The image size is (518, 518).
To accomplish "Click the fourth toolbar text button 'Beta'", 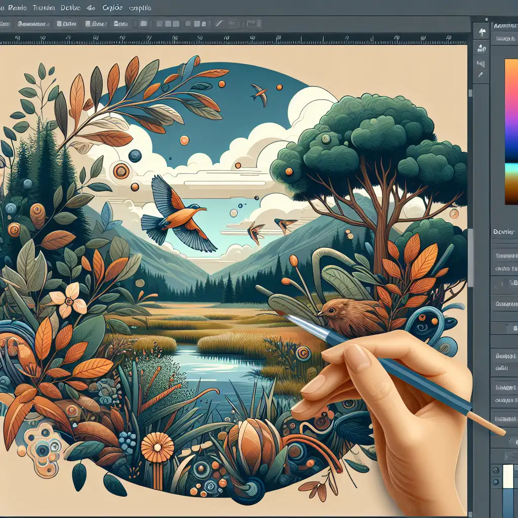I will [121, 24].
